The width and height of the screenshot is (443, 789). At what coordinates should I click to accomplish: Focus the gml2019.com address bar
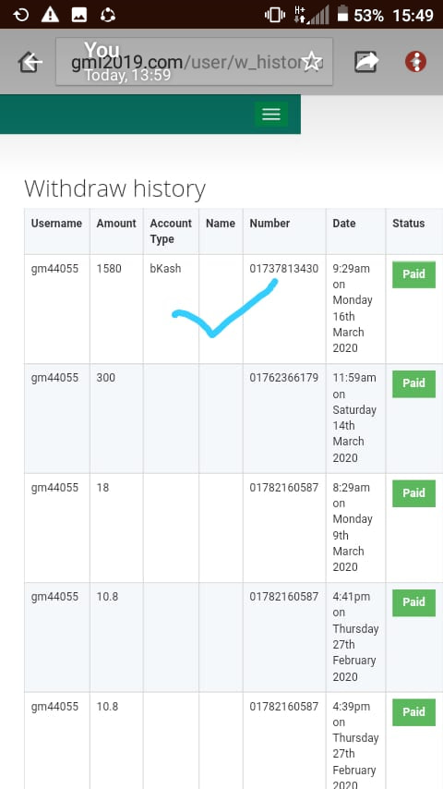click(194, 62)
